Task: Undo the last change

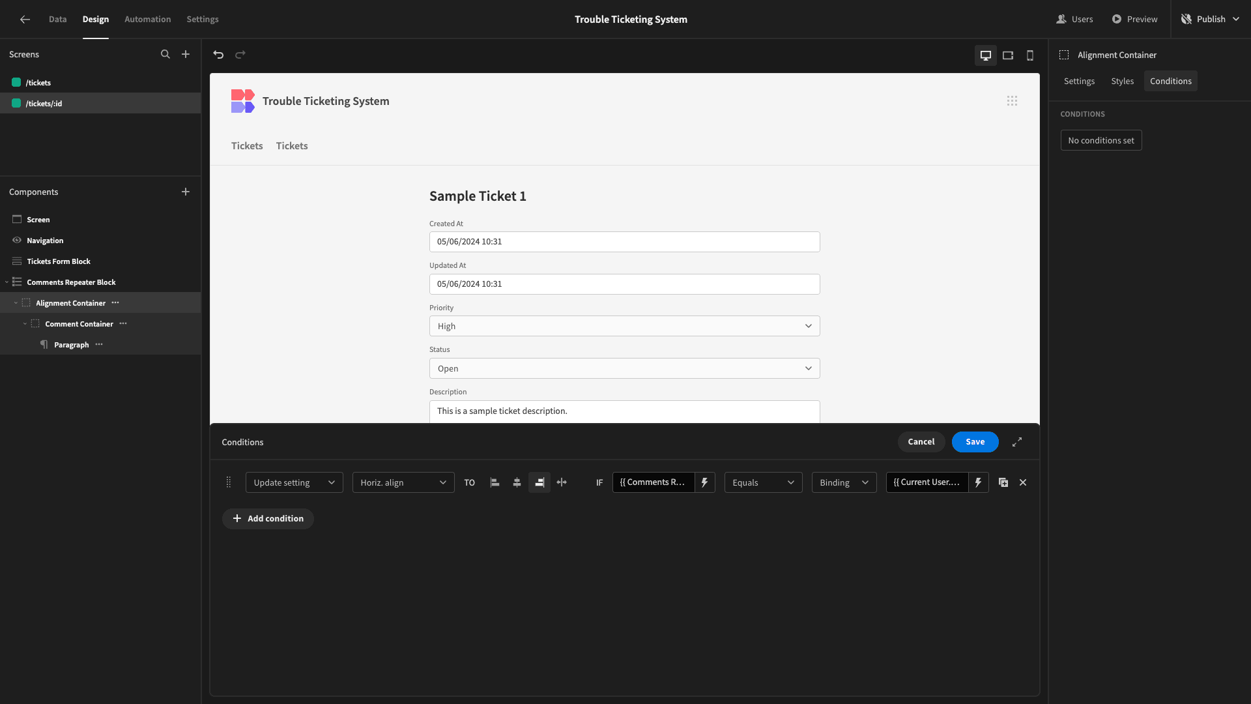Action: [x=218, y=55]
